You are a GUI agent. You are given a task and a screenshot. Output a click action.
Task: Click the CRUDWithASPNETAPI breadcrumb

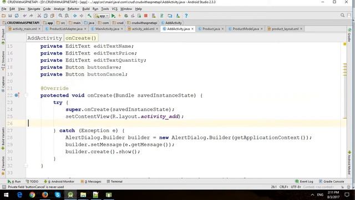tap(21, 23)
